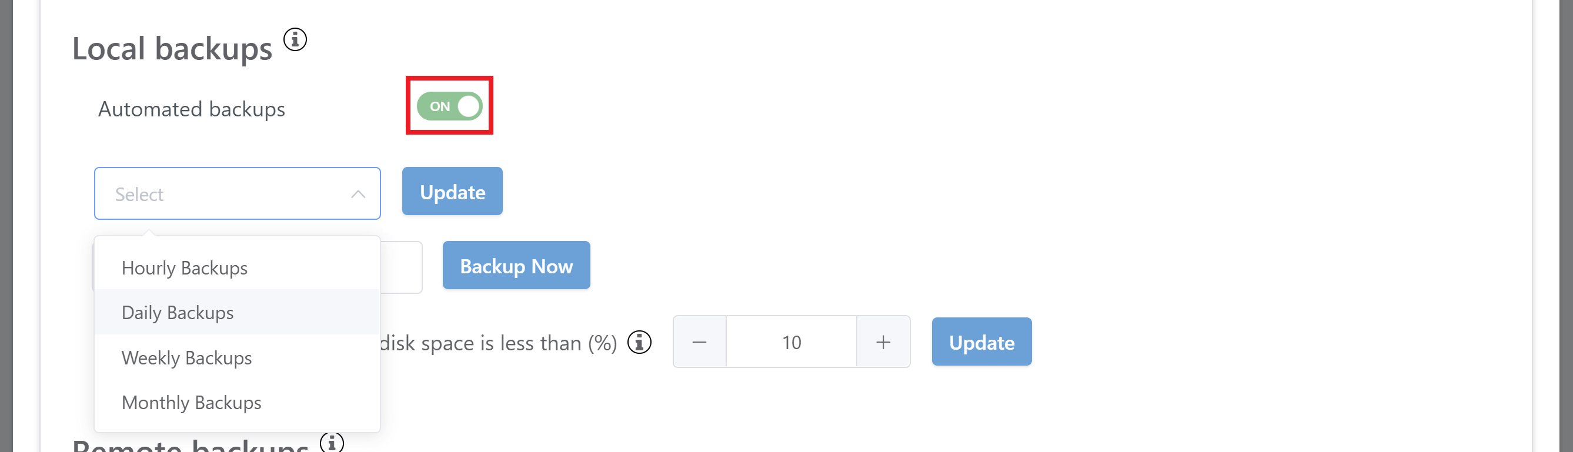Image resolution: width=1573 pixels, height=452 pixels.
Task: Click the minus icon to decrease disk percentage
Action: coord(700,342)
